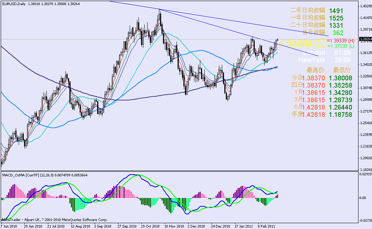Click the 19 Oct 2010 date label
The height and width of the screenshot is (229, 372).
(x=151, y=226)
